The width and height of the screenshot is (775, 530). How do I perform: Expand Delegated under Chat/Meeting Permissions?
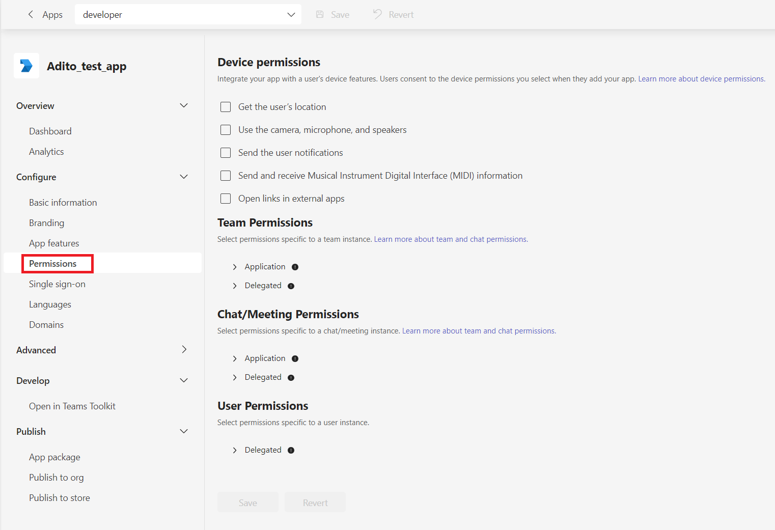pos(234,377)
